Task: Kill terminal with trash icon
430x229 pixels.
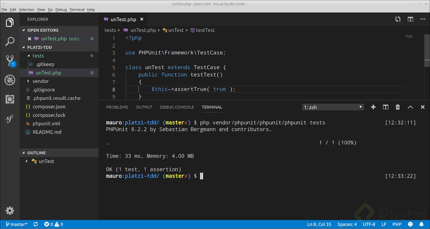Action: [398, 107]
